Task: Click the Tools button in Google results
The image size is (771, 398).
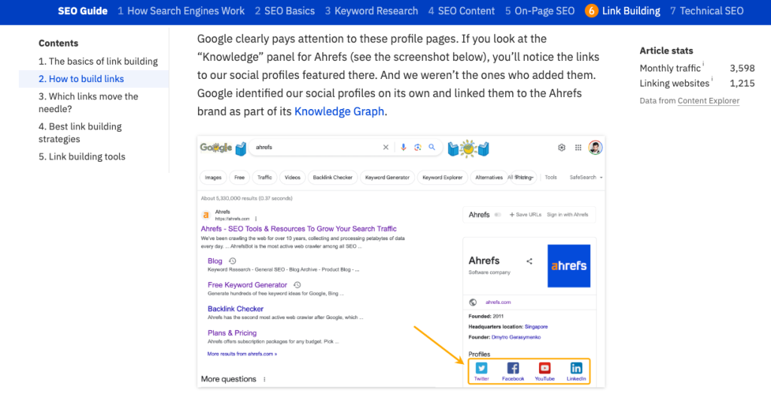Action: point(550,178)
